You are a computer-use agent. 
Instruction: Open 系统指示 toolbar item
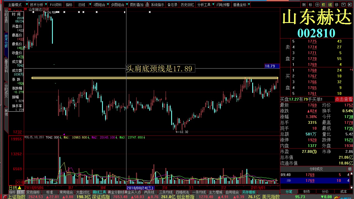[157, 5]
